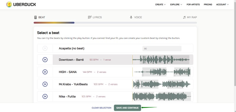This screenshot has width=236, height=112.
Task: Play the HIGH - SANA beat
Action: (45, 72)
